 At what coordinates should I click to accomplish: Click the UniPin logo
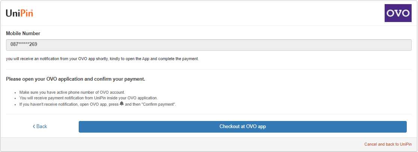(19, 13)
